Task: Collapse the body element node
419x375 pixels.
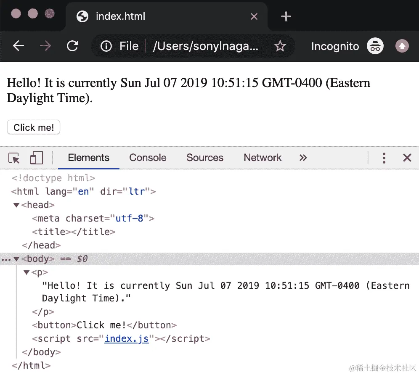Action: point(16,259)
